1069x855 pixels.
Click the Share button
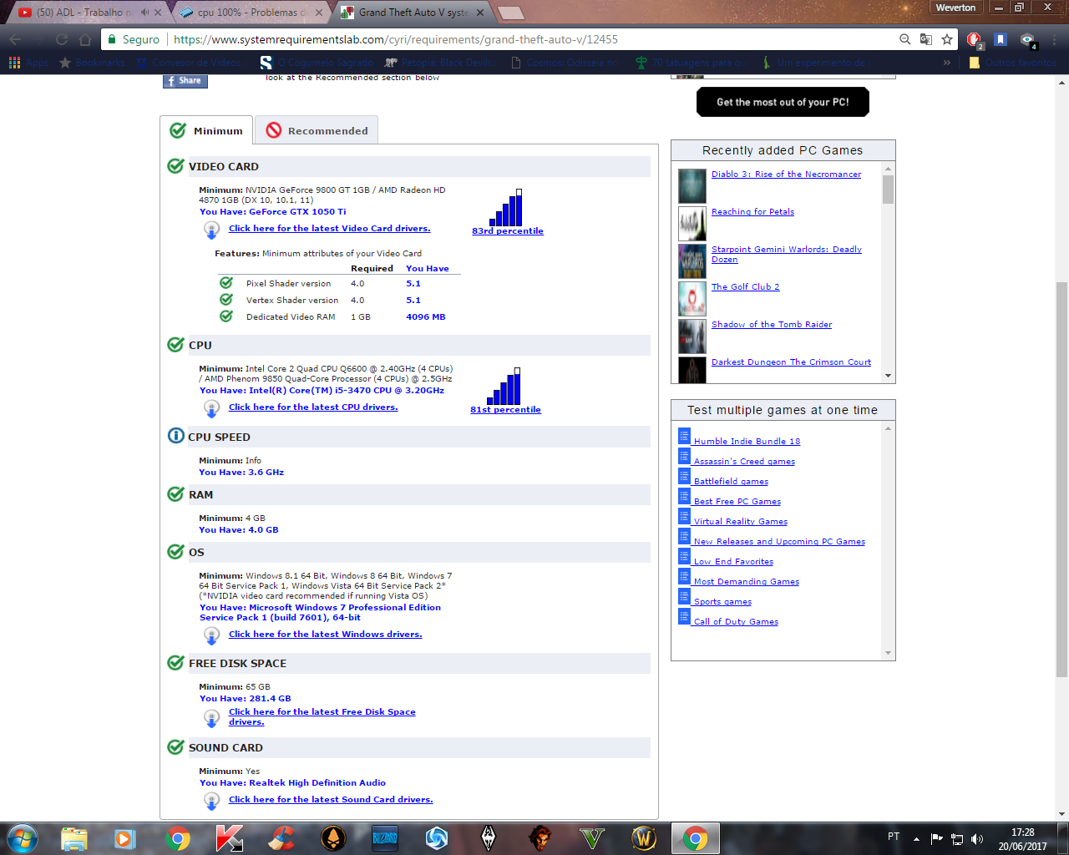coord(185,80)
